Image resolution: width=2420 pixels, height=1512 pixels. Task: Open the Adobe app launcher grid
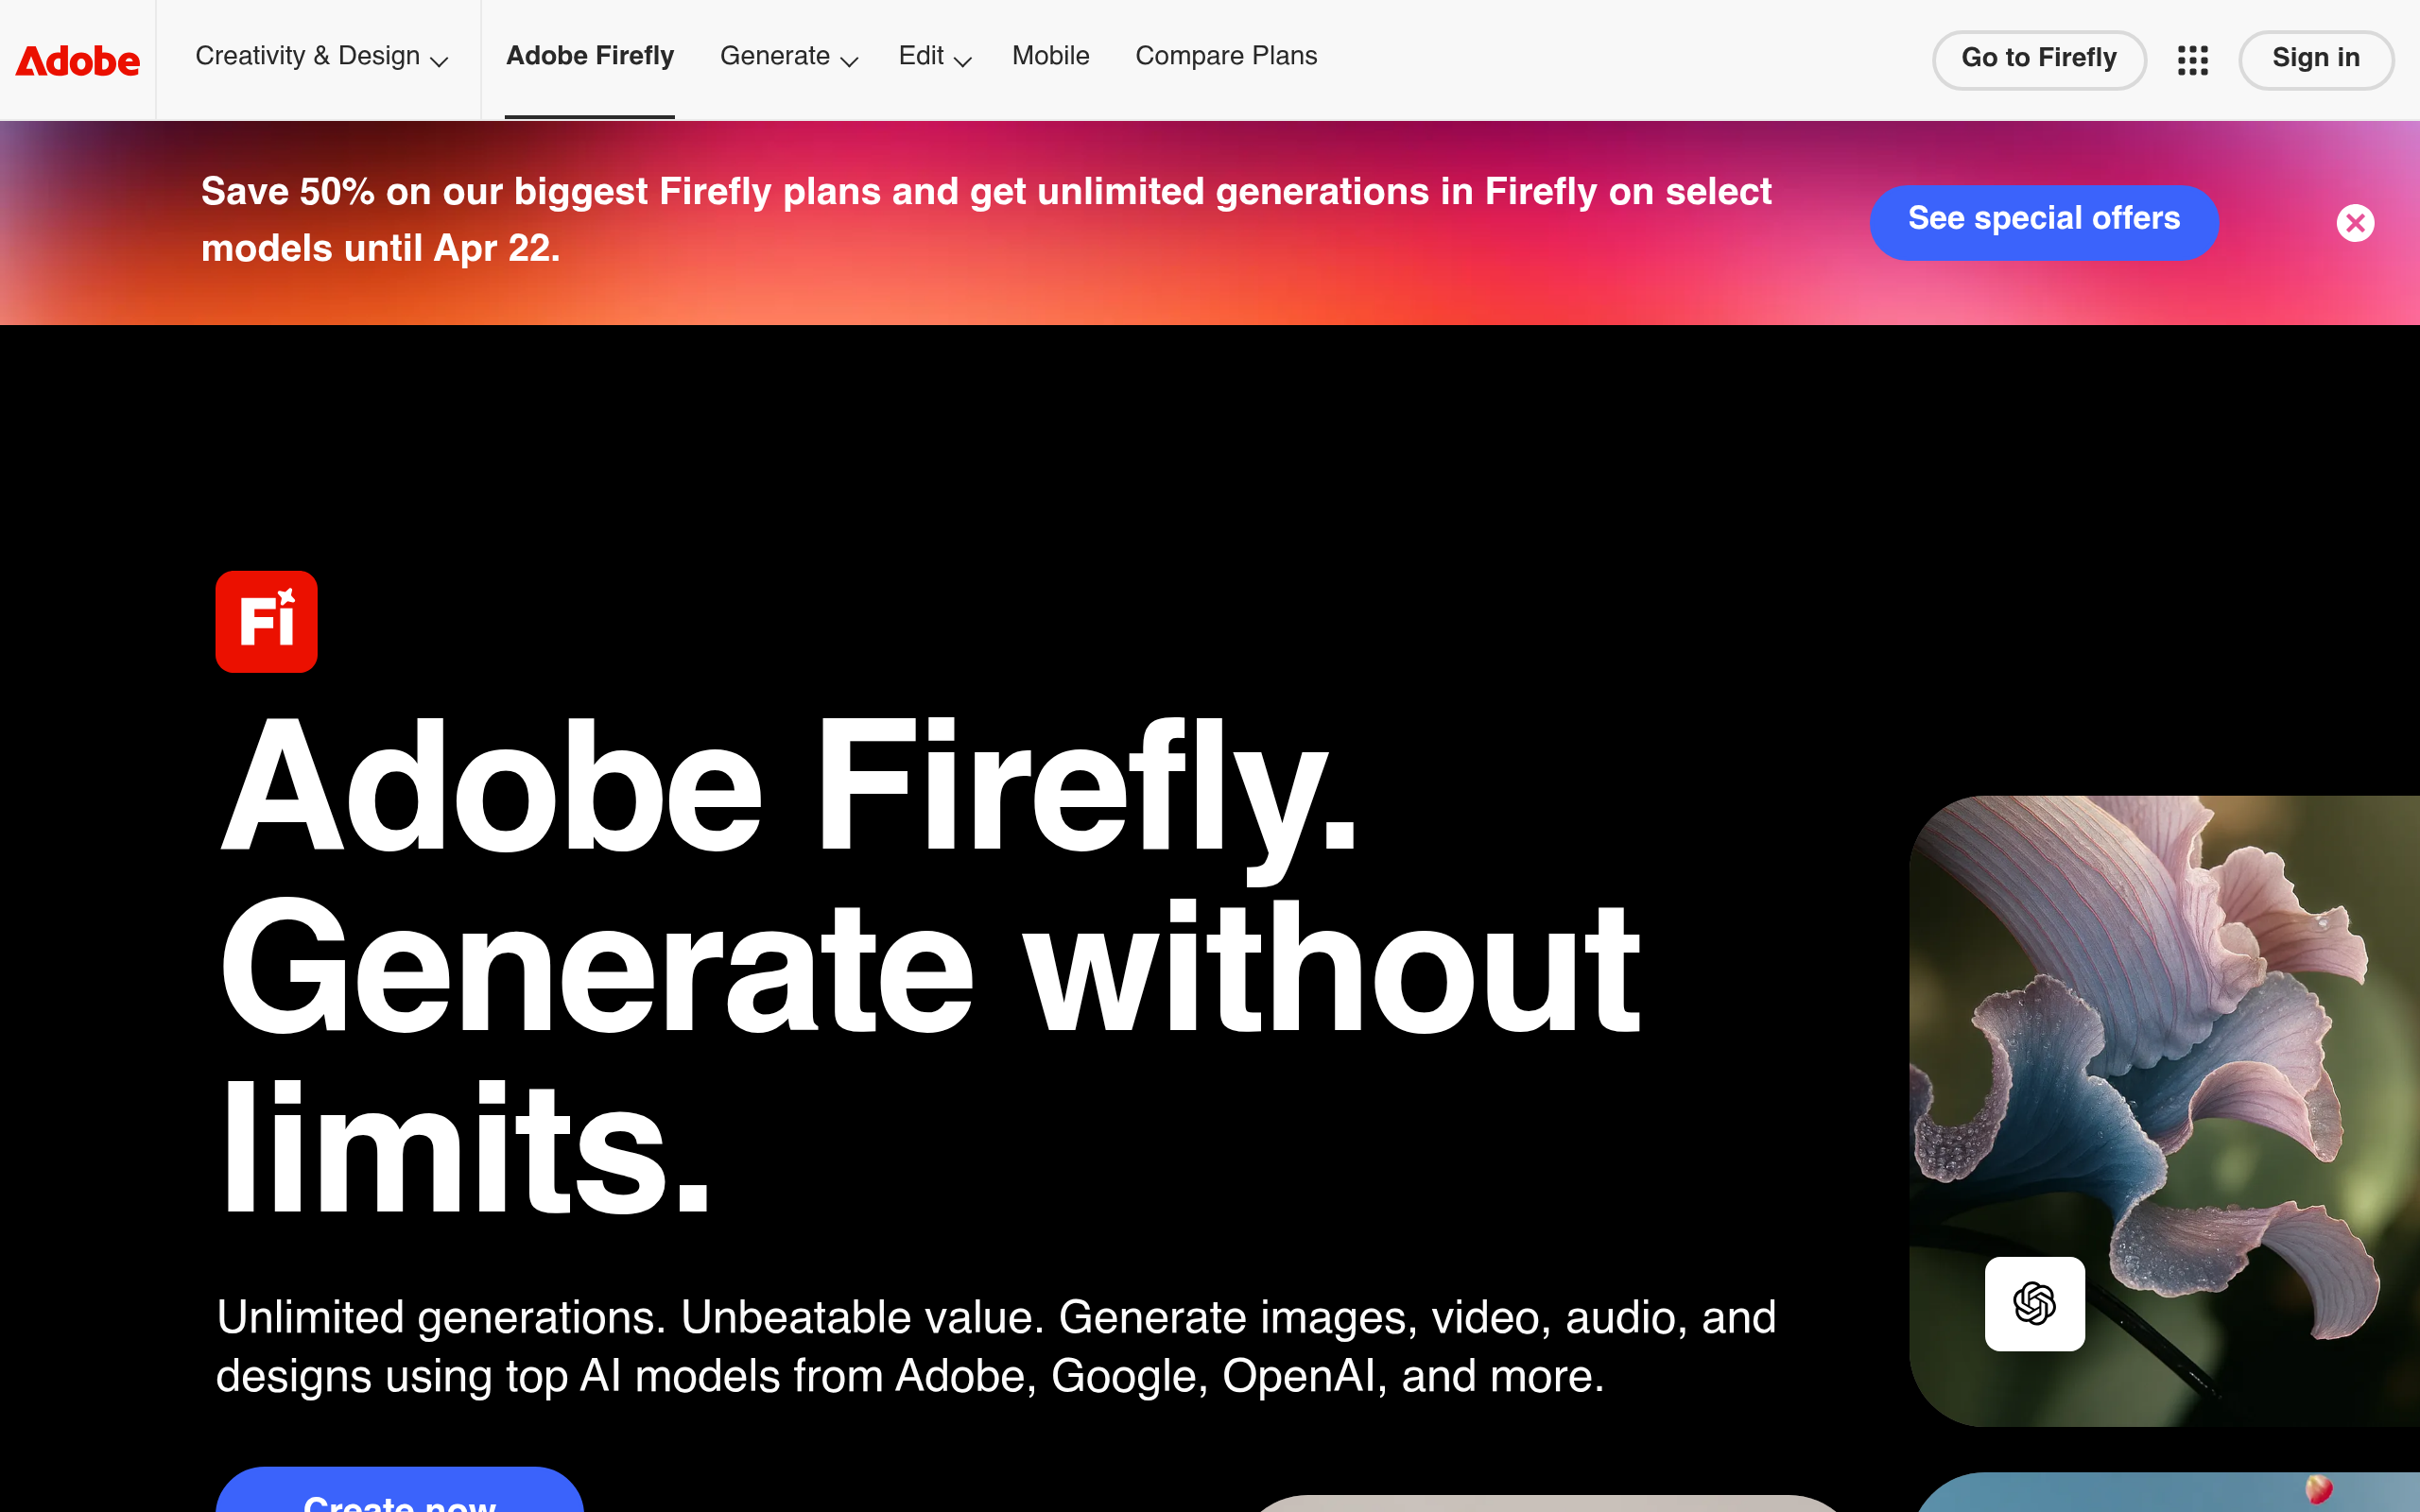tap(2192, 60)
